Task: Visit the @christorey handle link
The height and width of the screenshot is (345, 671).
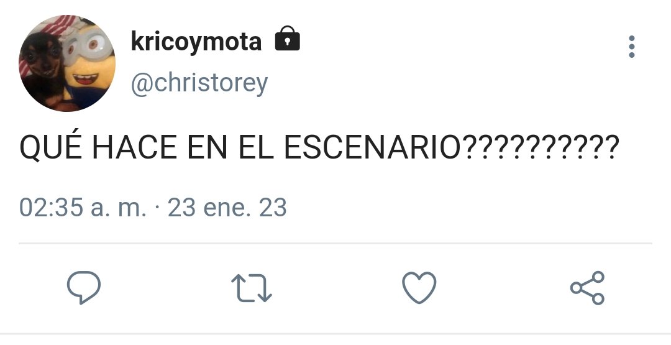Action: coord(199,83)
